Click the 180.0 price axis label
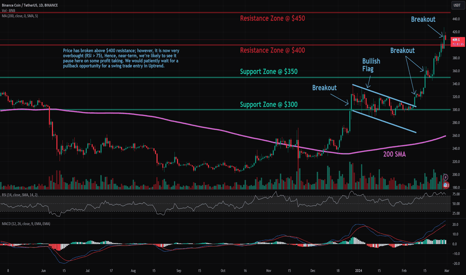This screenshot has height=275, width=466. tap(456, 187)
